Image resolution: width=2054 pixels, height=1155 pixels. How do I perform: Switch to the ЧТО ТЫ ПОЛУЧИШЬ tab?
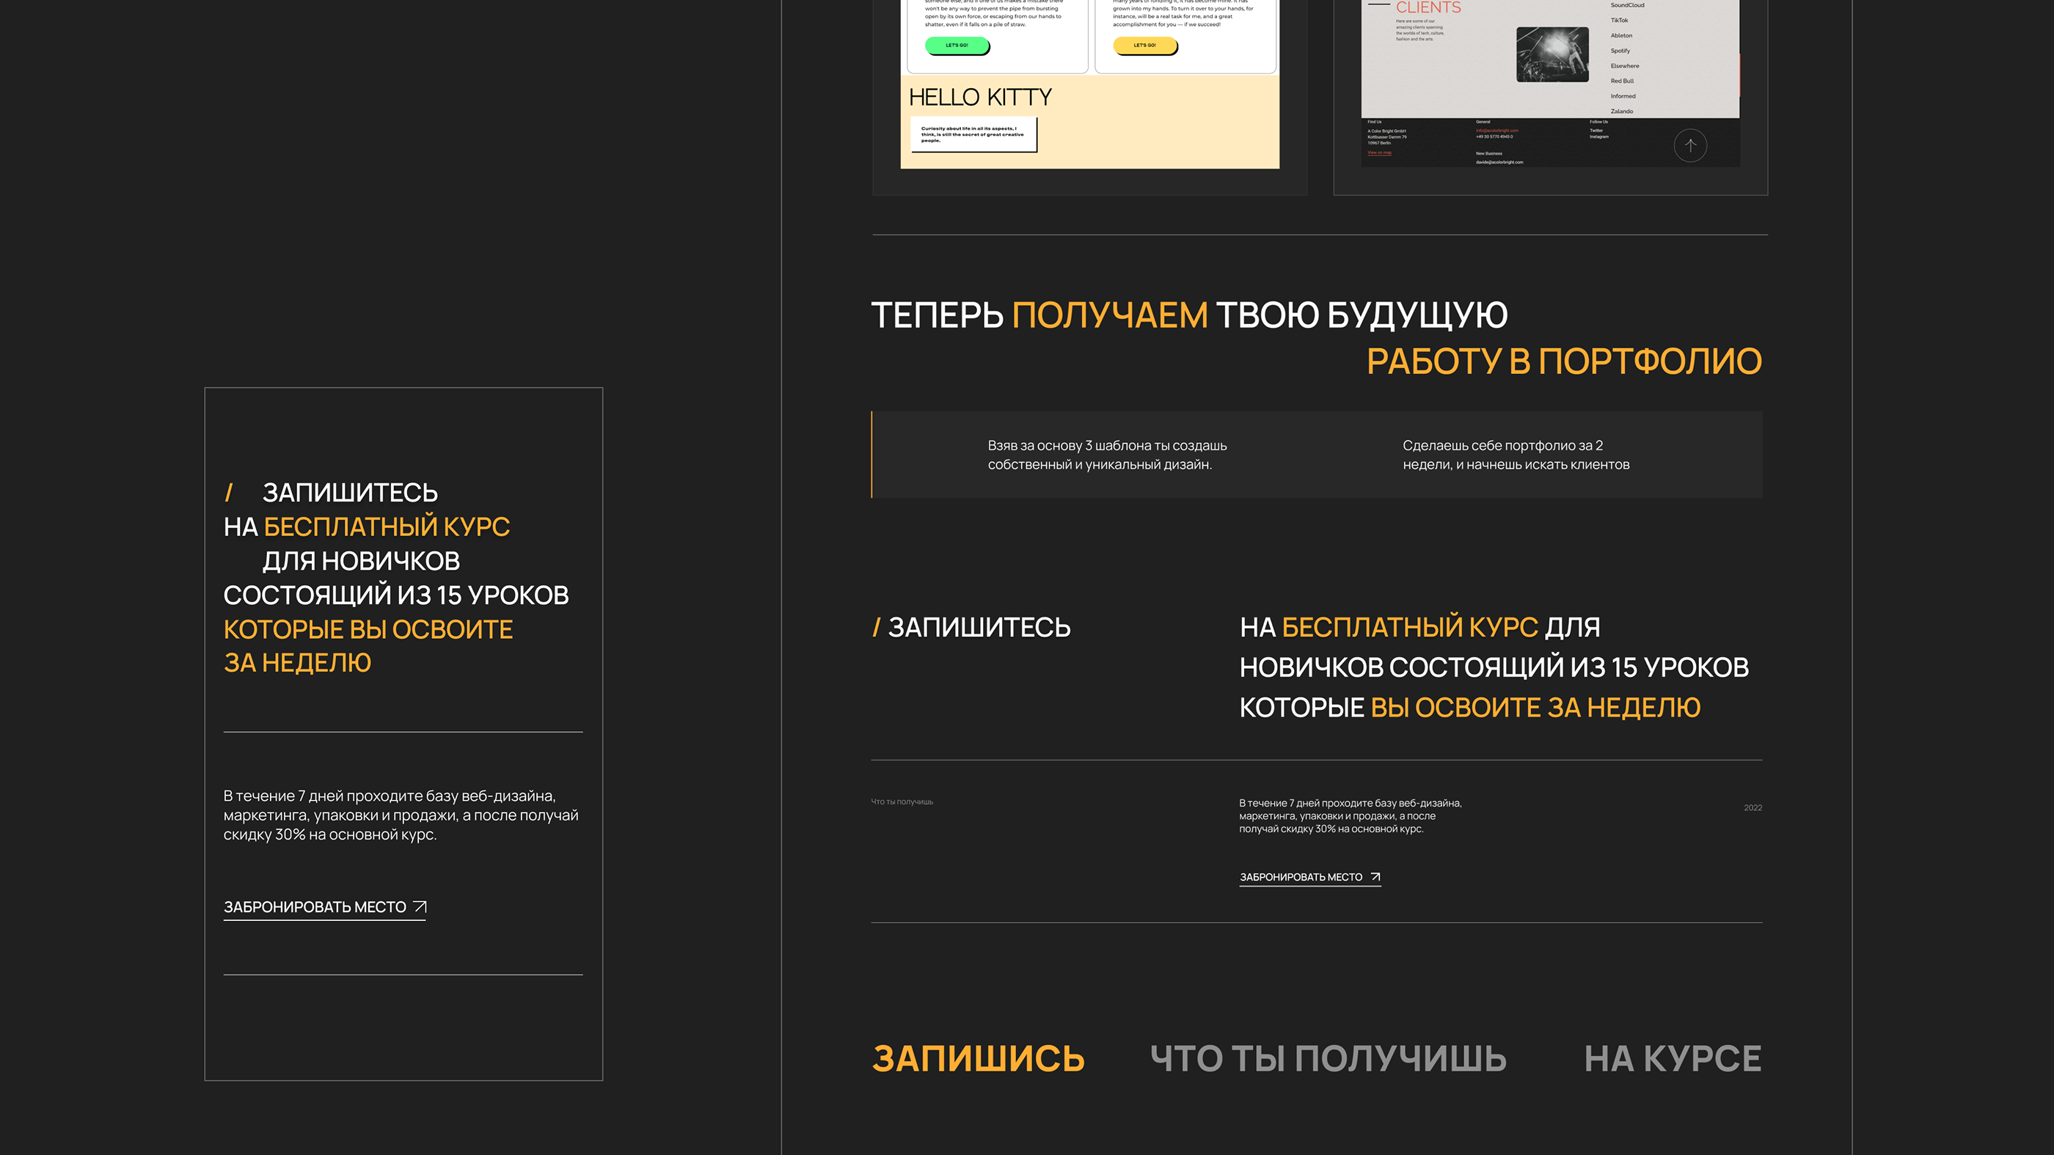pos(1328,1058)
